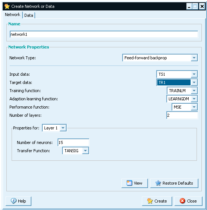The height and width of the screenshot is (210, 207).
Task: Click the 'Input data:' label
Action: (19, 74)
